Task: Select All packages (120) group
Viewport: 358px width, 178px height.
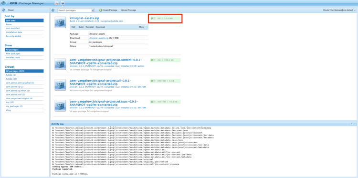Action: tap(24, 71)
